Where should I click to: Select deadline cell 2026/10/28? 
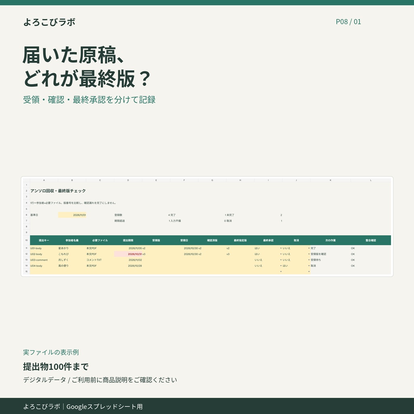coord(128,266)
